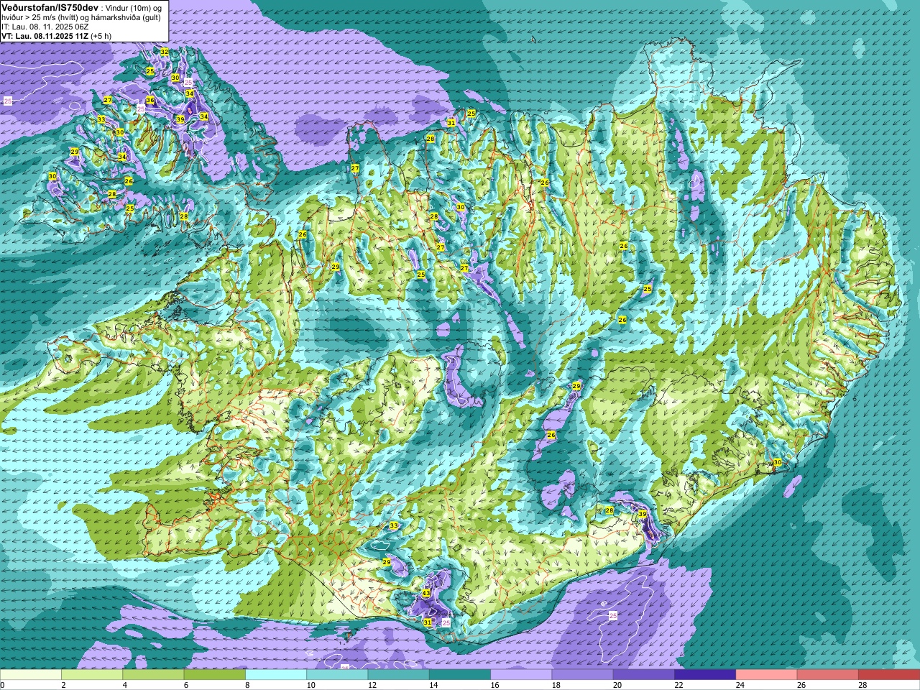
Task: Click the 31 gust marker just below 43
Action: coord(428,622)
